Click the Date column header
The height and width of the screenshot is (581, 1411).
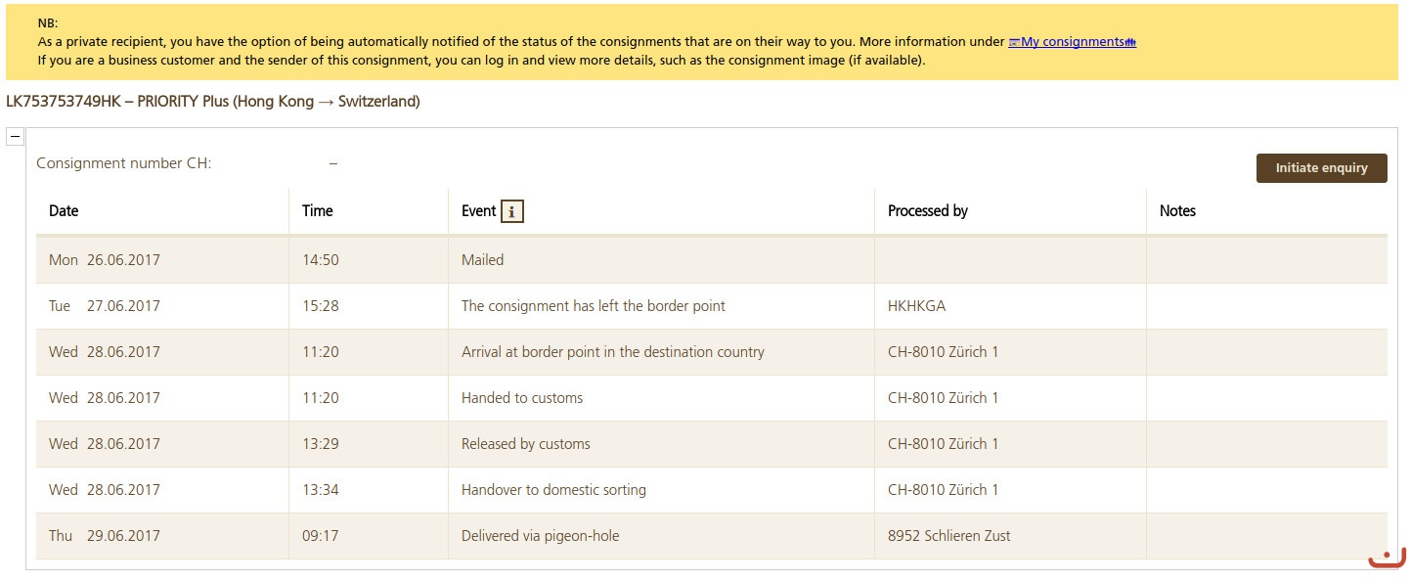[x=64, y=211]
